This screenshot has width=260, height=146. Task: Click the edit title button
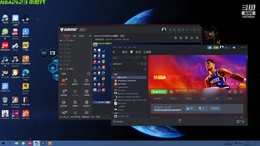(x=122, y=36)
